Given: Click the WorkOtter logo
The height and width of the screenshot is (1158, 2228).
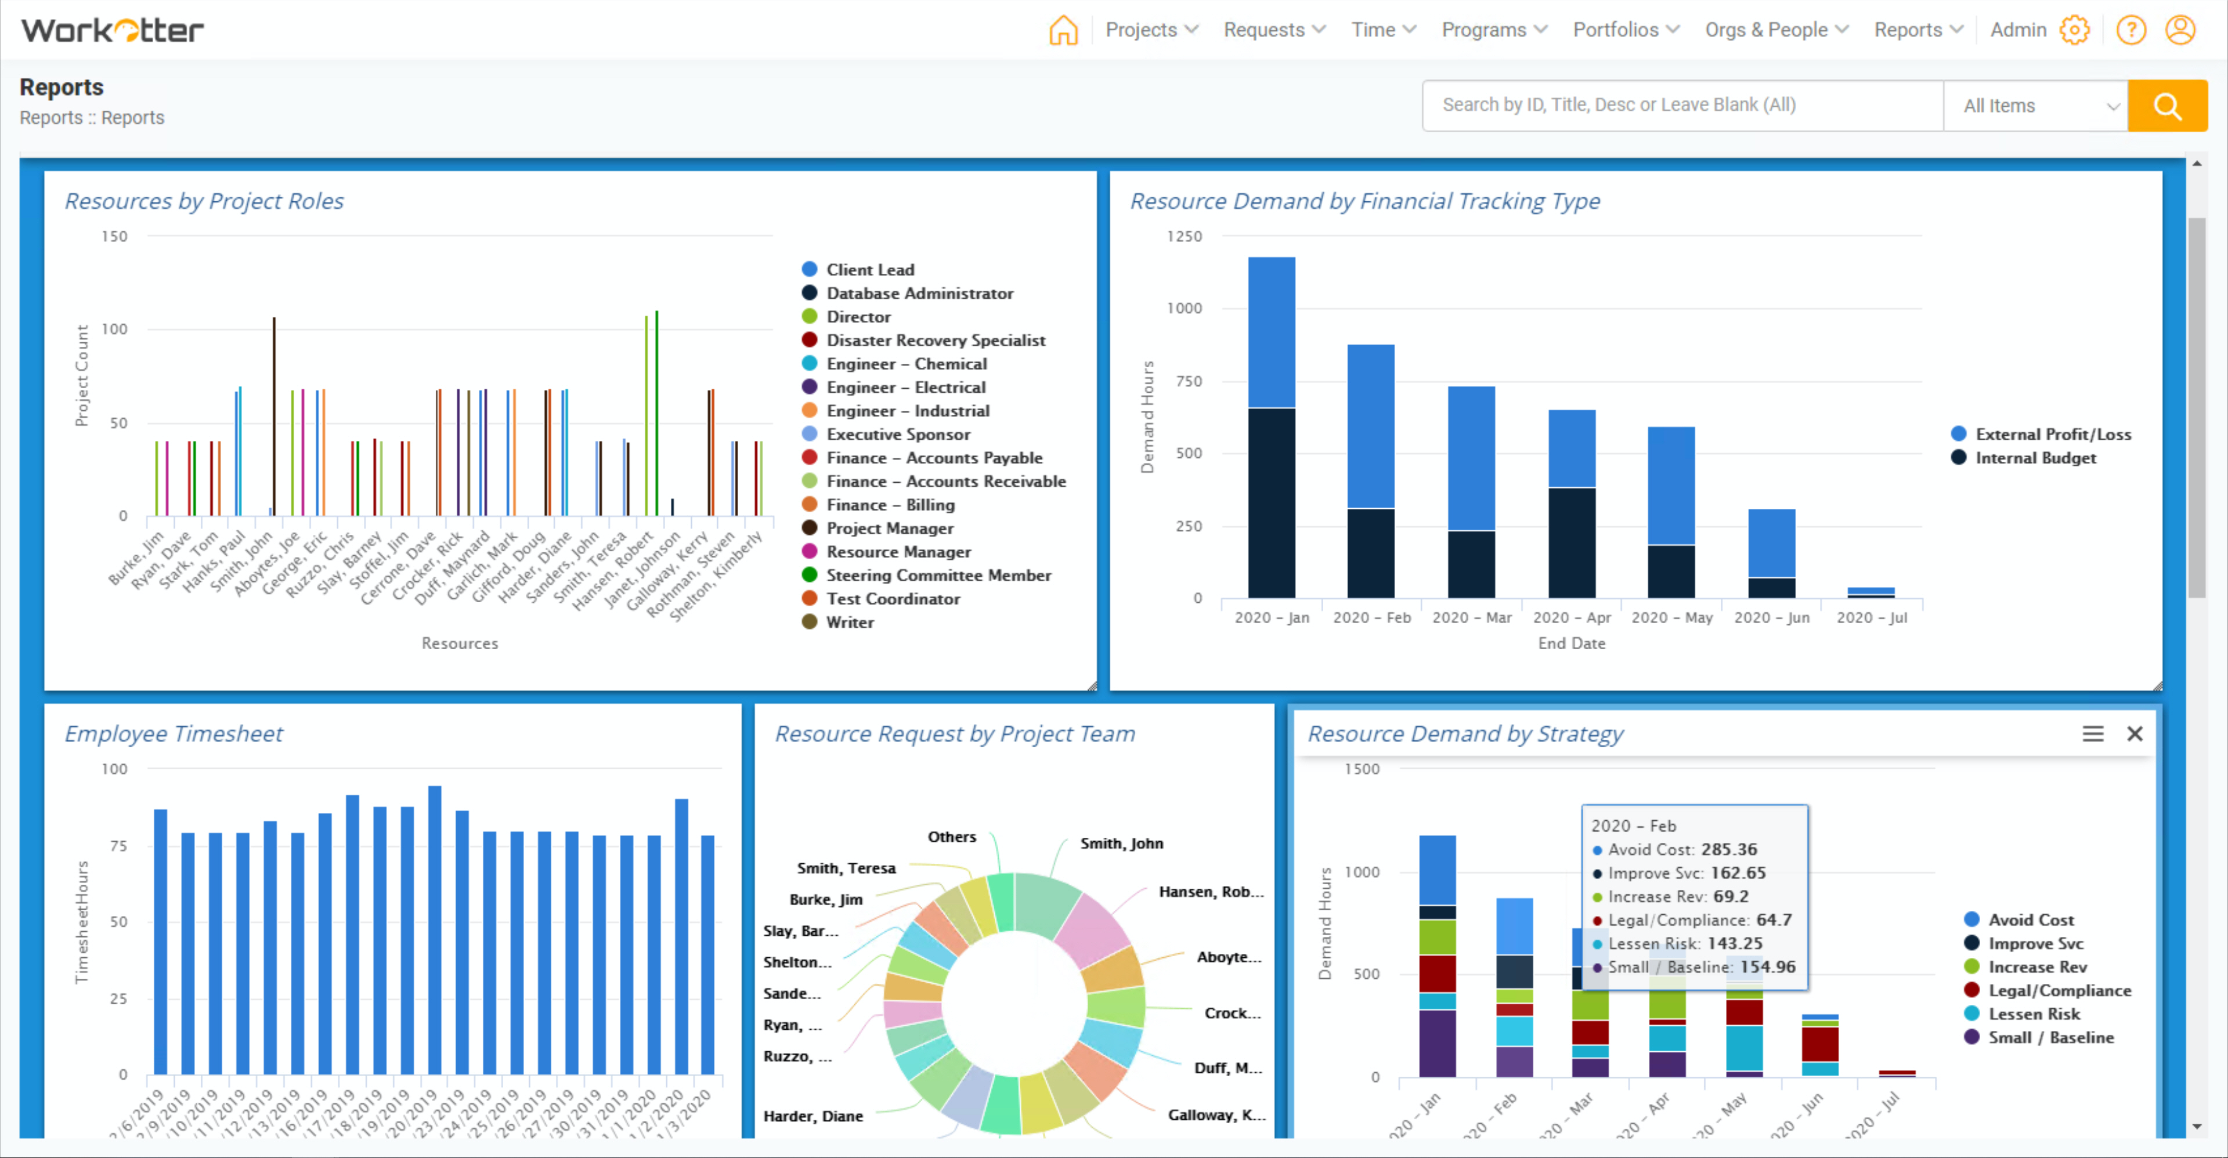Looking at the screenshot, I should click(113, 30).
